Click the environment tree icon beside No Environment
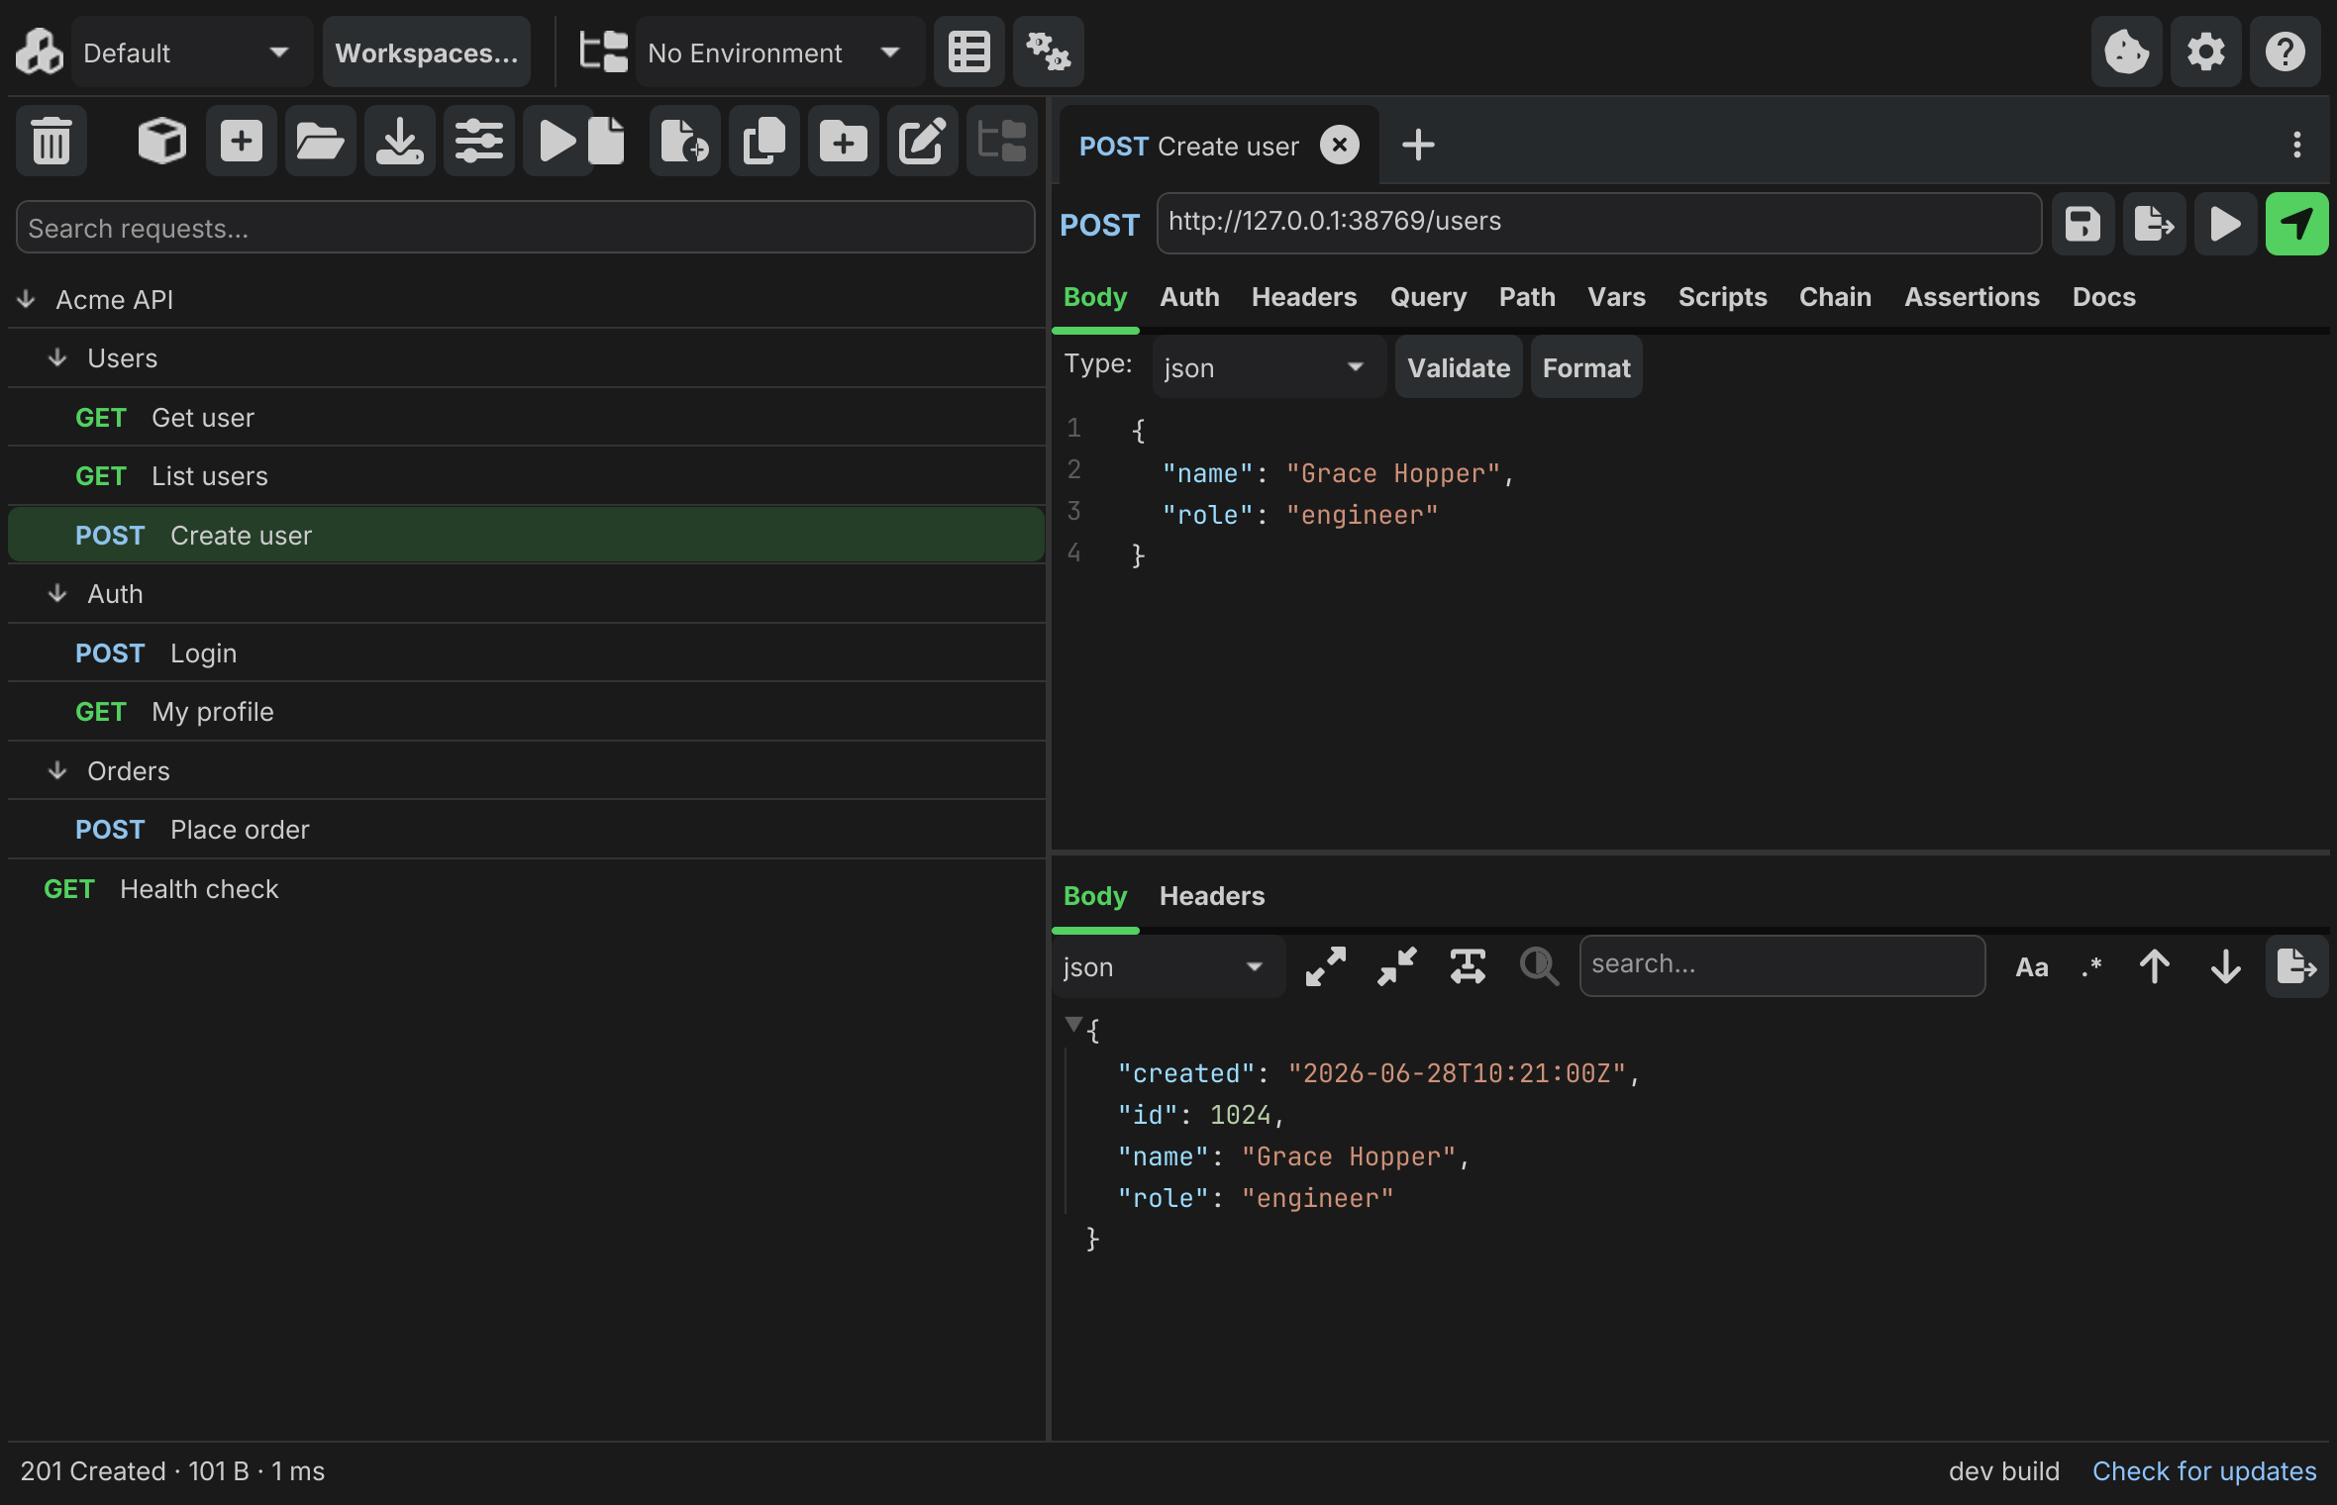The image size is (2337, 1505). tap(603, 51)
